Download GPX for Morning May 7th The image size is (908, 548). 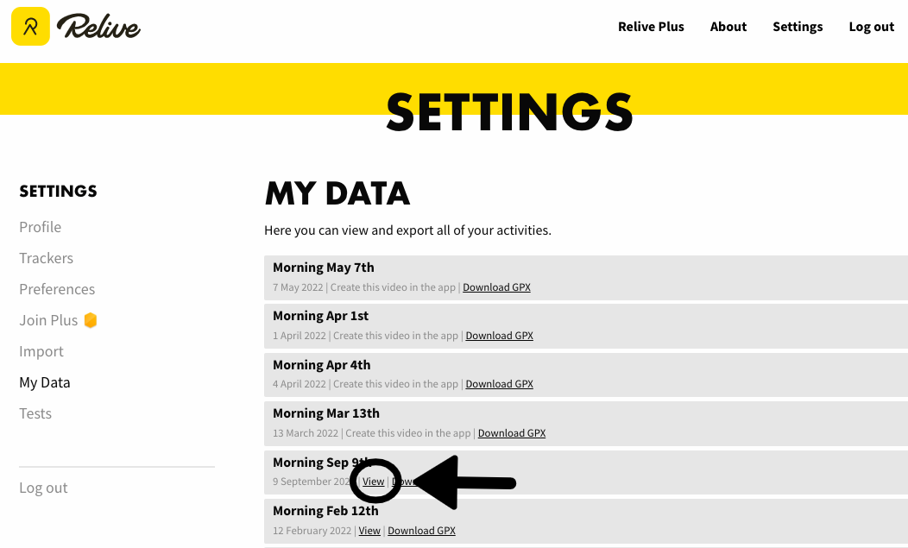point(496,287)
